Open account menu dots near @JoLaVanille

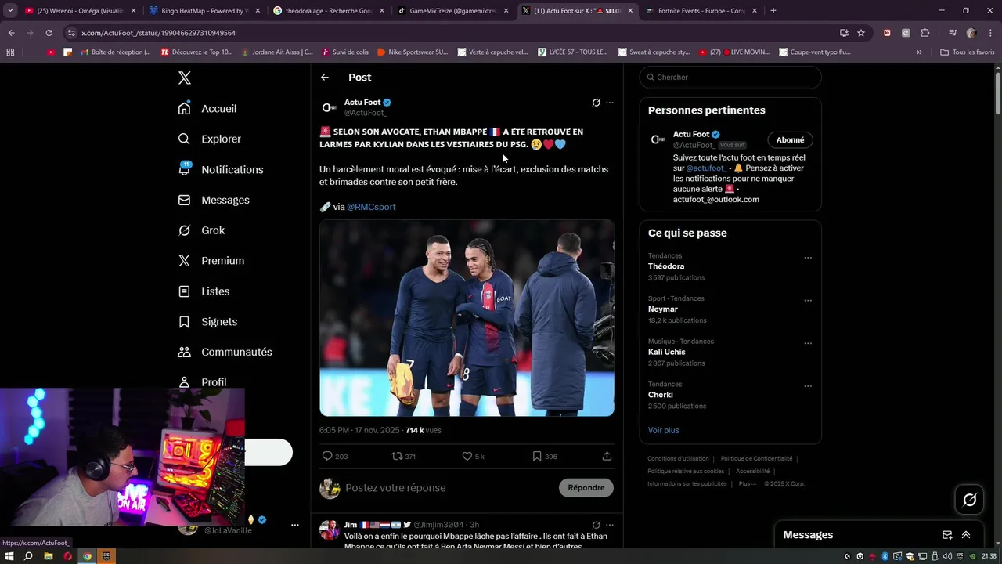tap(295, 525)
